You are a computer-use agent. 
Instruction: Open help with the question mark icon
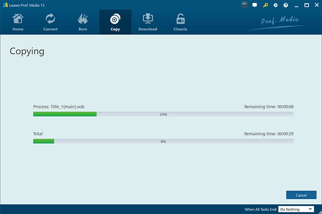286,5
